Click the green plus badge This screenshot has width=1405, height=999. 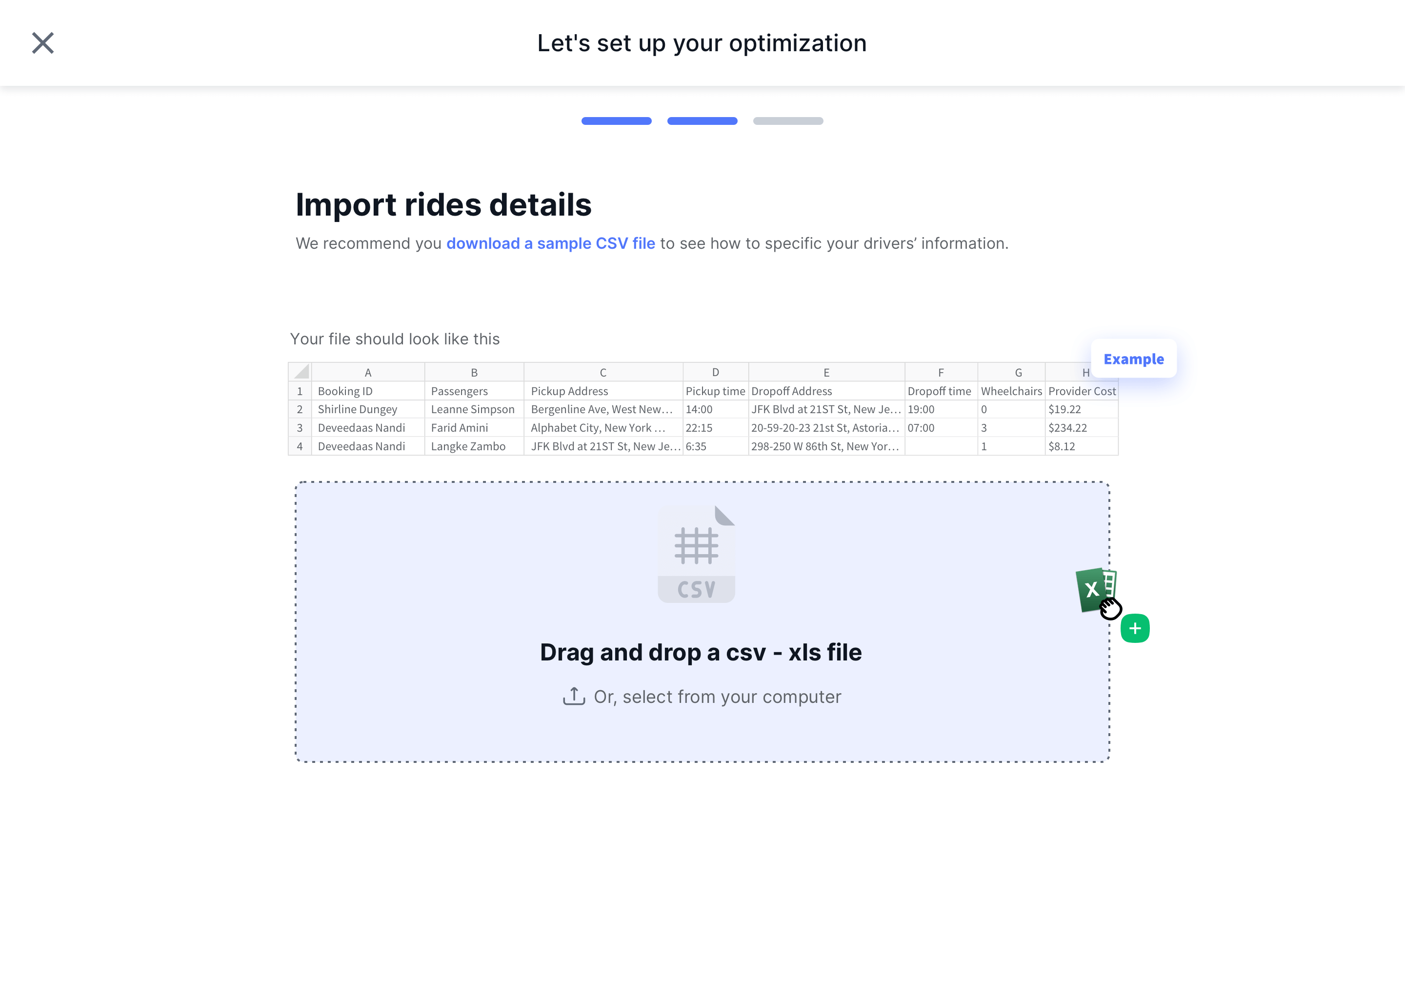tap(1135, 628)
